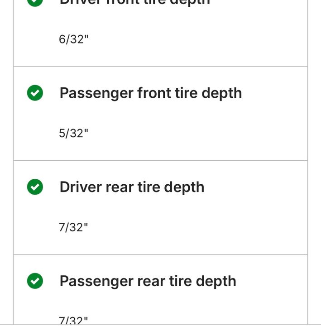Click the divider line above Passenger rear tire depth
Screen dimensions: 321x326
[x=160, y=254]
